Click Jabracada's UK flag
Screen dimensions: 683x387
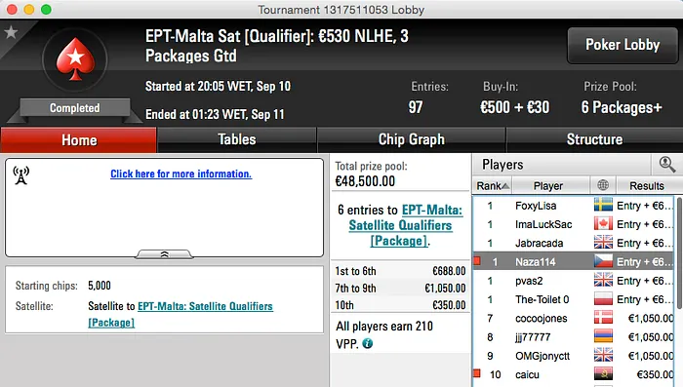pyautogui.click(x=603, y=243)
